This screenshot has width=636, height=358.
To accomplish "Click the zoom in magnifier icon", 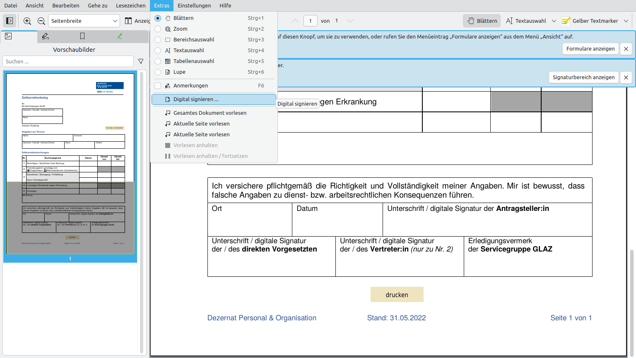I will coord(27,21).
